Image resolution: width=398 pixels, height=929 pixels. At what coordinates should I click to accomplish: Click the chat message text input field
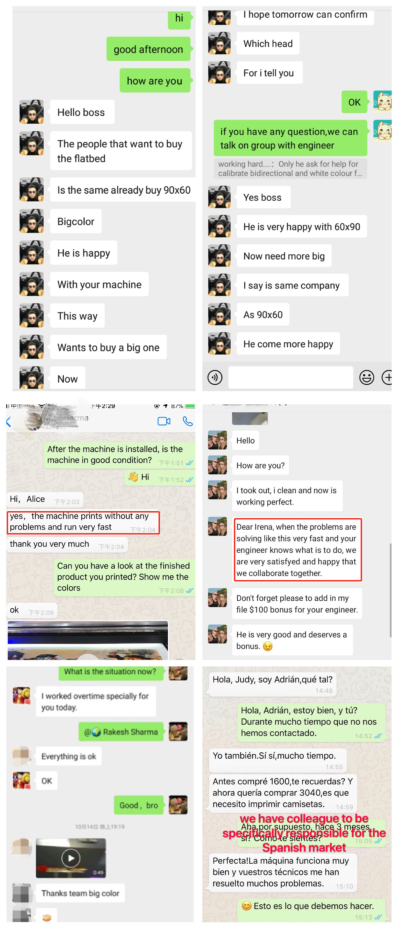pos(290,377)
